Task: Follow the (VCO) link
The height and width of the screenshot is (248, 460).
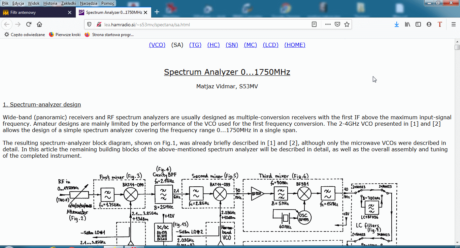Action: [x=157, y=45]
